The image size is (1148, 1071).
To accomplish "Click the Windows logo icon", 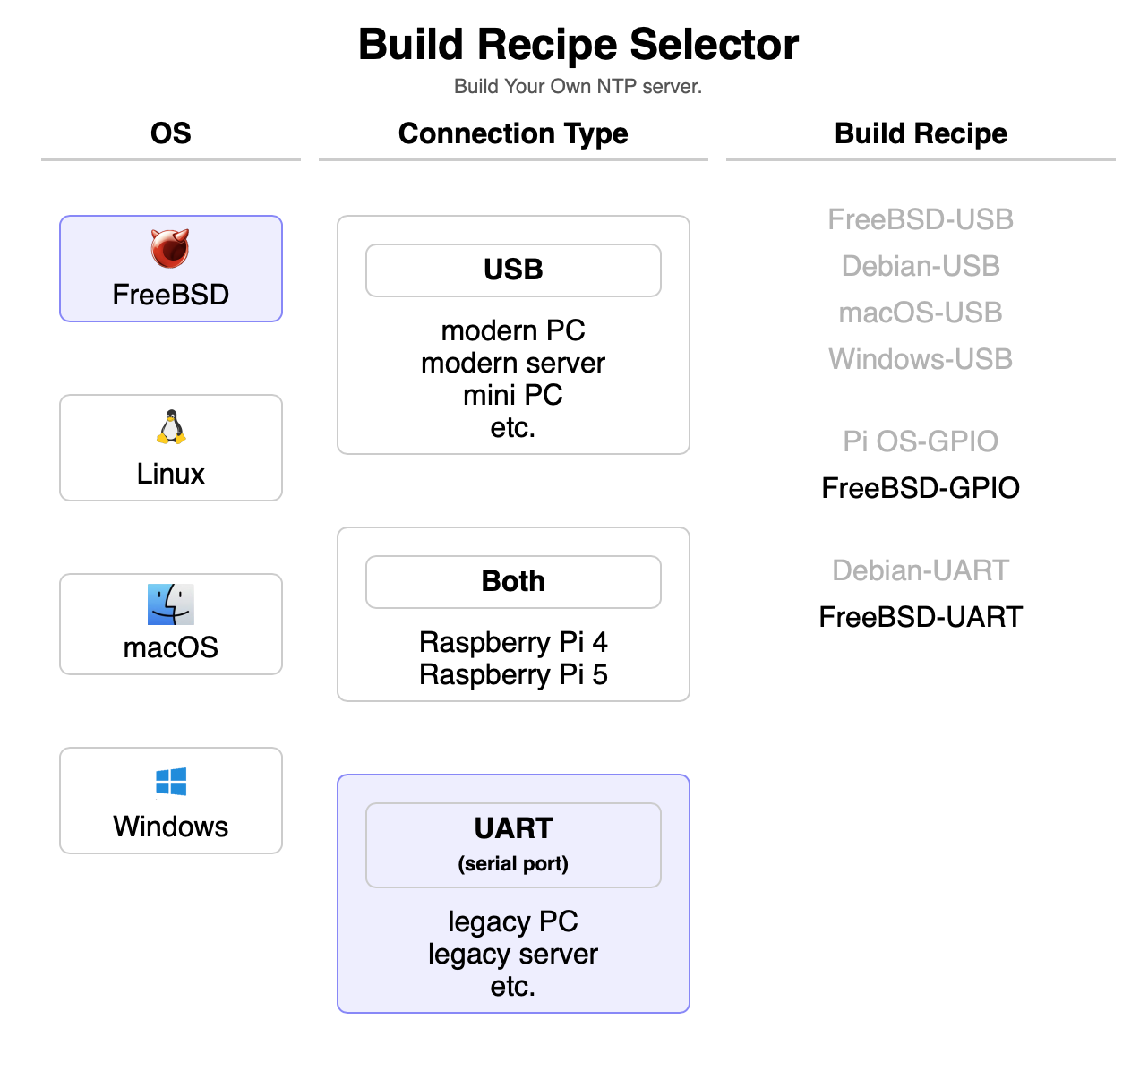I will pyautogui.click(x=170, y=782).
